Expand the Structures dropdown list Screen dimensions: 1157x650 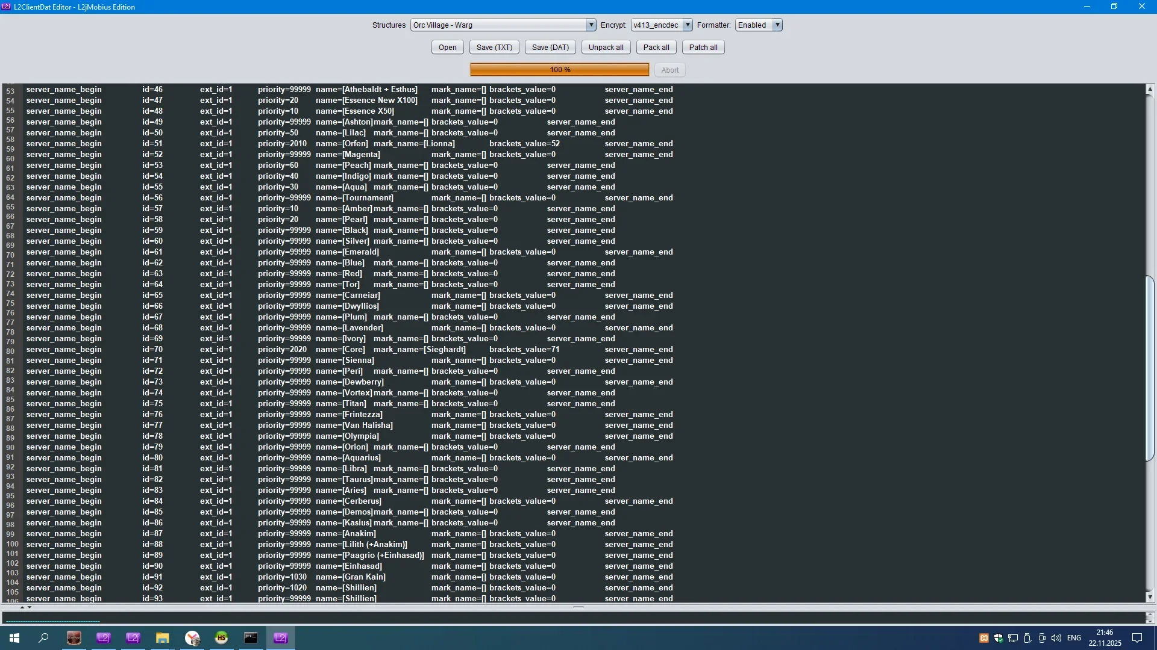(x=591, y=25)
